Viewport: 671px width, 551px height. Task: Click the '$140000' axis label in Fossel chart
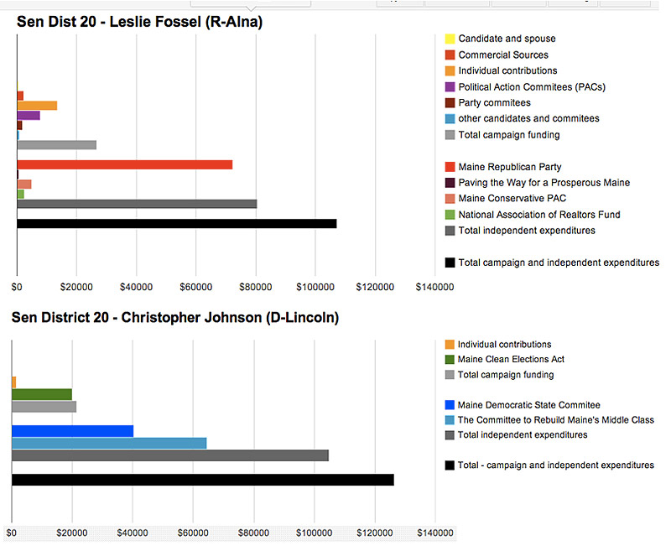point(434,287)
